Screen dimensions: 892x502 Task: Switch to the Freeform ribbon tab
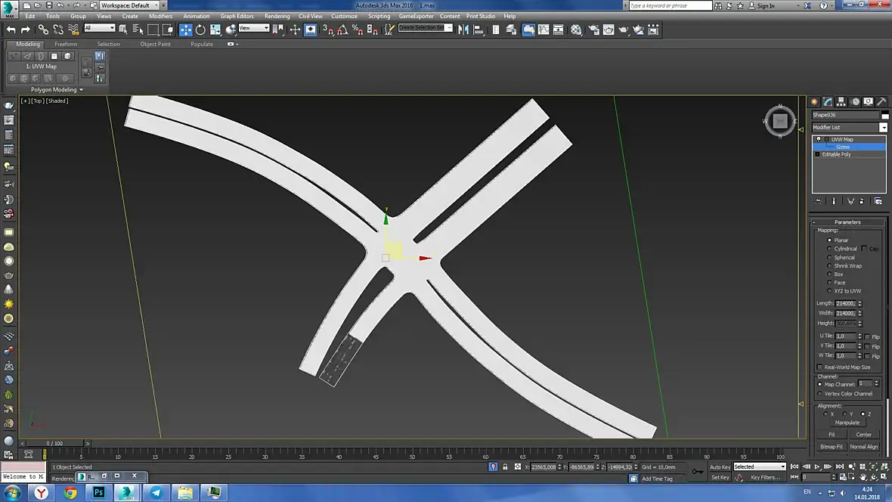coord(66,44)
